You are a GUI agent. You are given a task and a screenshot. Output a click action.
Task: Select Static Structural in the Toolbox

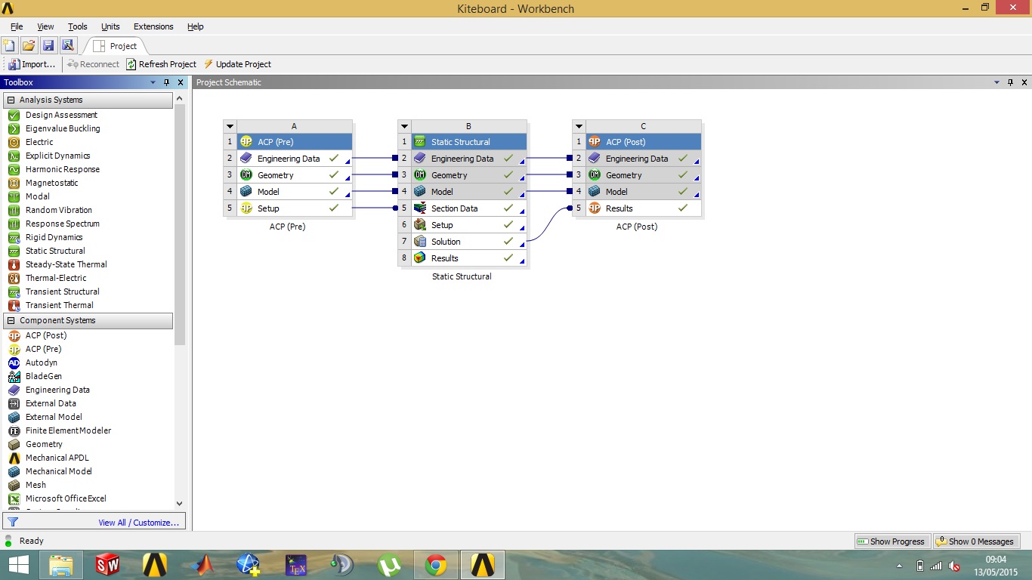pyautogui.click(x=55, y=251)
